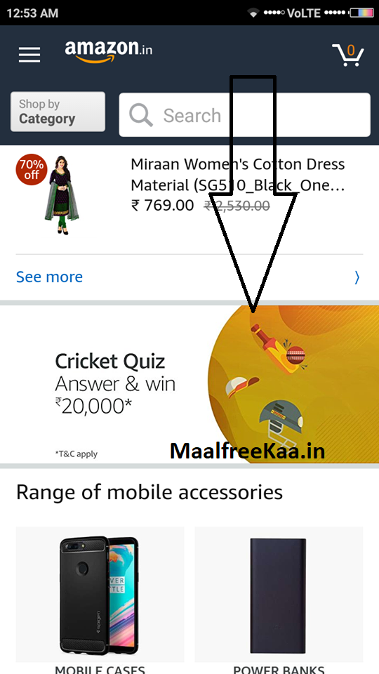
Task: Tap Range of mobile accessories heading
Action: [149, 493]
